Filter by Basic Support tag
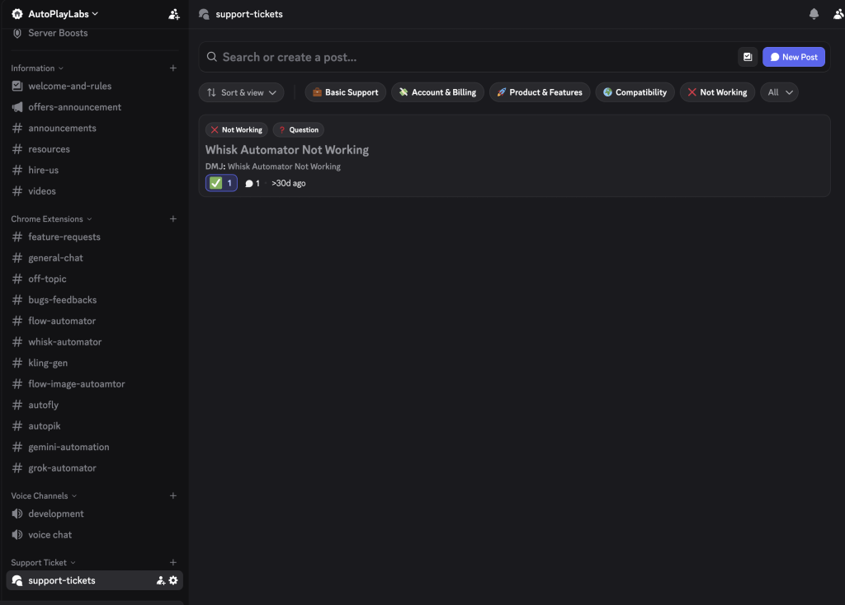Viewport: 845px width, 605px height. 346,92
